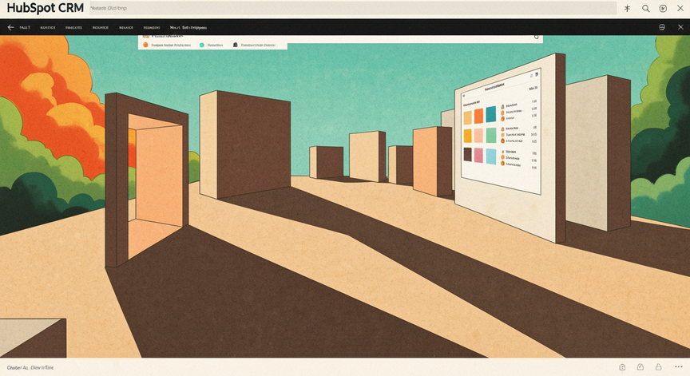Click the circular badge icon beside search
690x376 pixels.
click(663, 8)
